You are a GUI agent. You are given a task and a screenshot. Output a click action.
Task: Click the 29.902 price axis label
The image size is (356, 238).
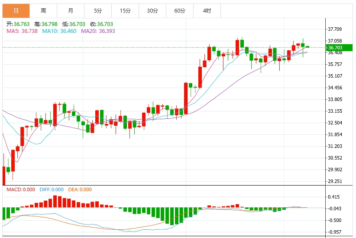click(x=335, y=170)
